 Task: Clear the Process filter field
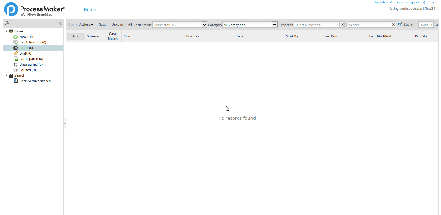coord(342,25)
